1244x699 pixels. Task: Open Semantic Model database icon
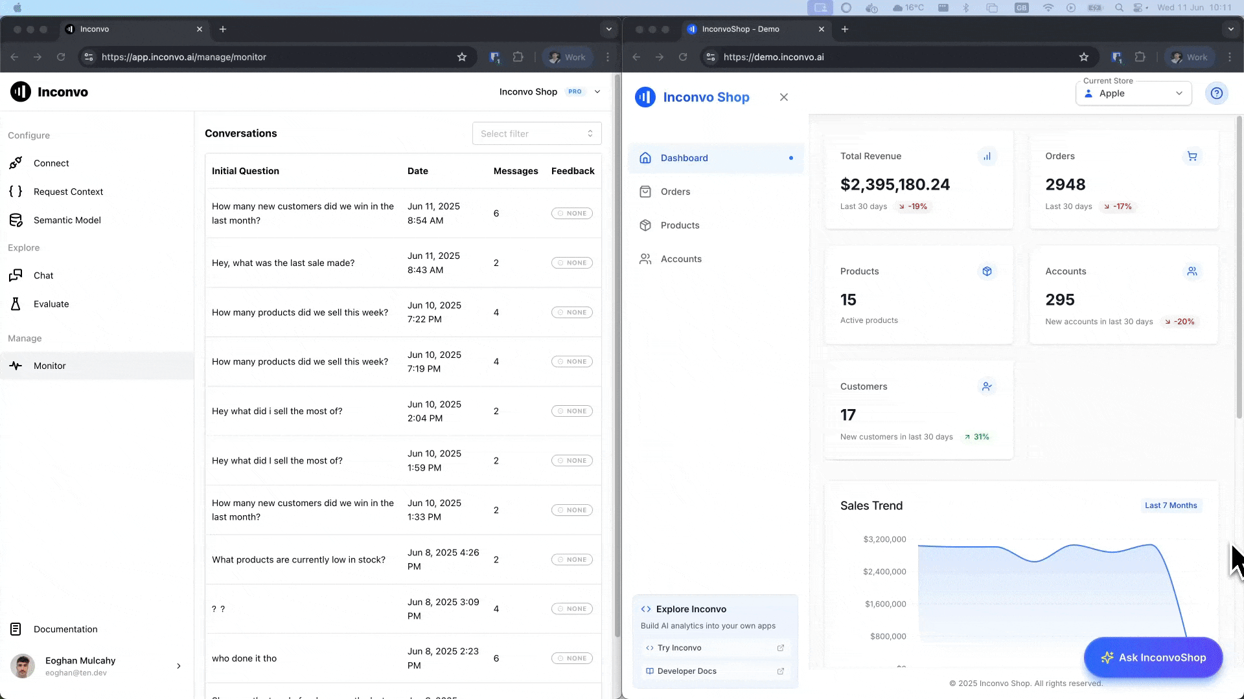[16, 220]
